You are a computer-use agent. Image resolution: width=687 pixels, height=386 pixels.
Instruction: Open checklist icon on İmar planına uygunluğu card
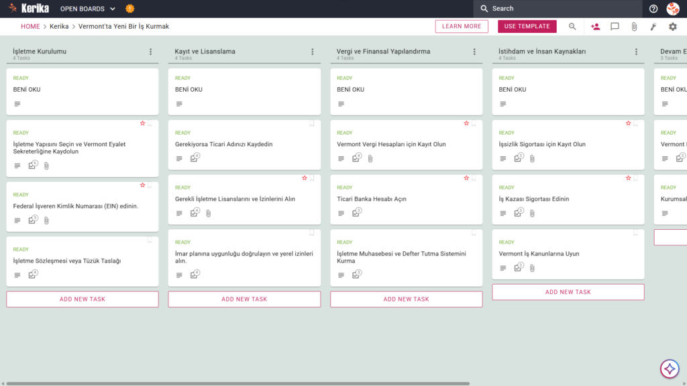point(195,274)
